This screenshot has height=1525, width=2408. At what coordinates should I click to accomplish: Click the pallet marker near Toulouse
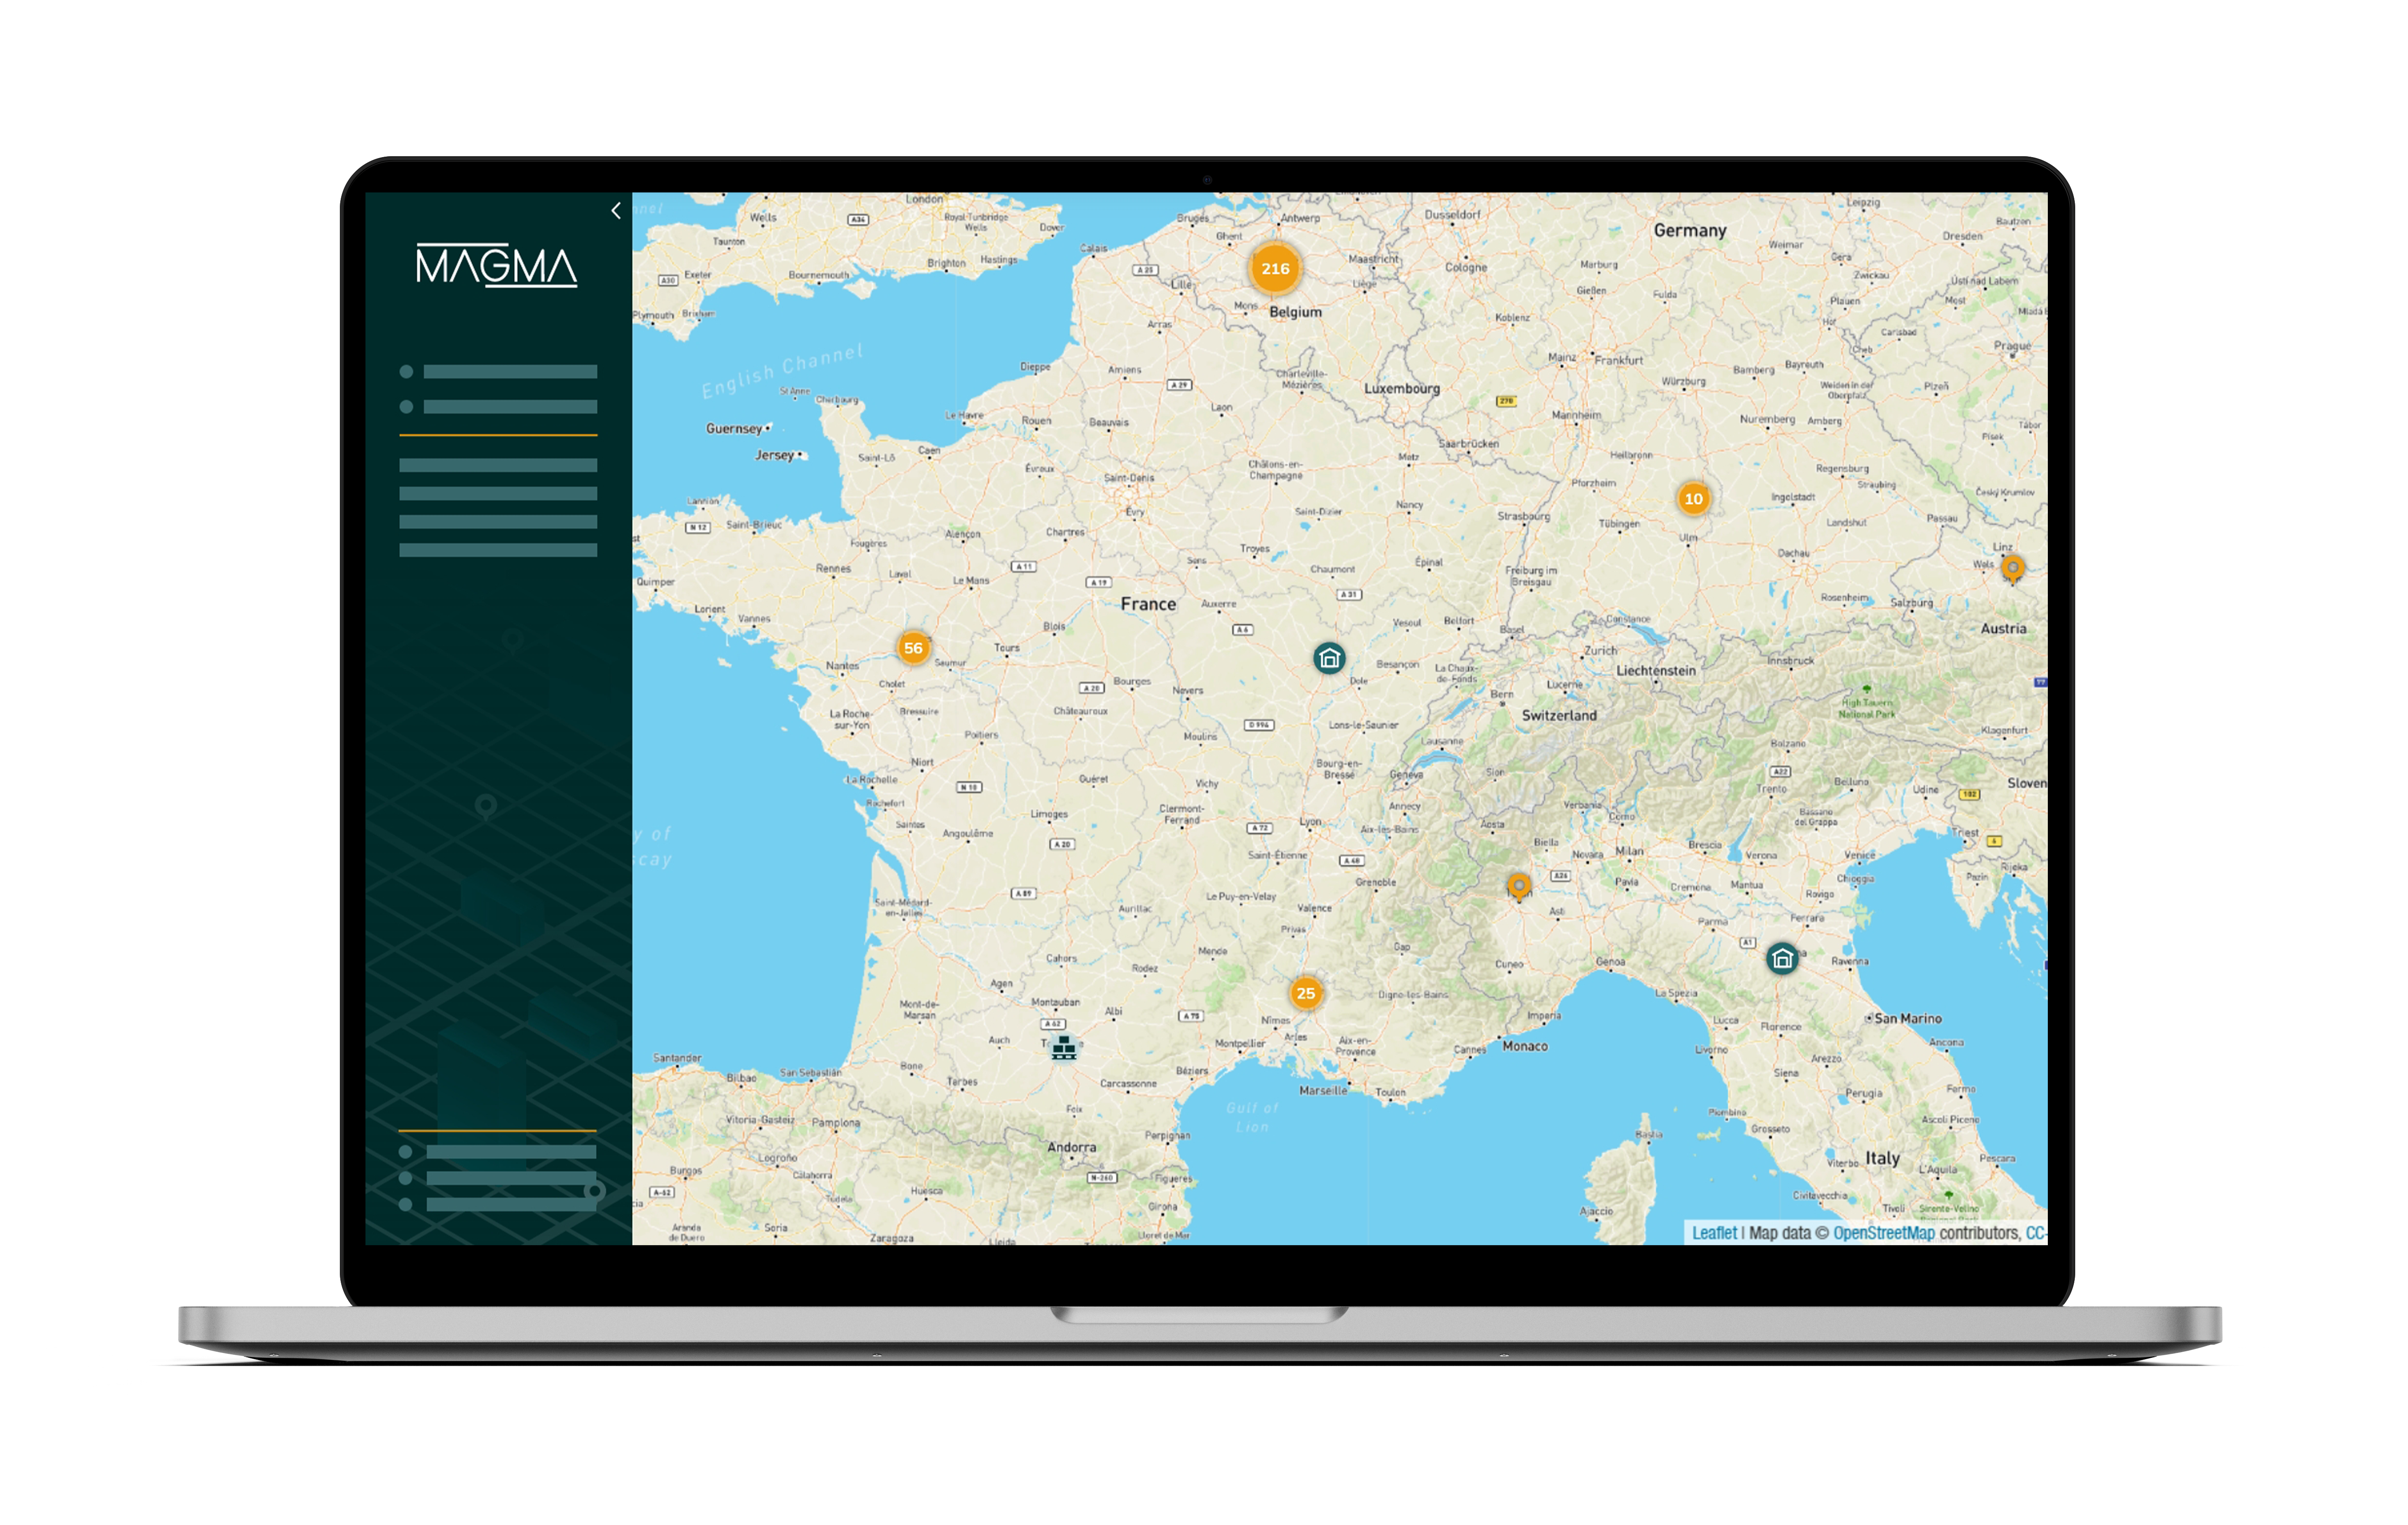click(1064, 1047)
